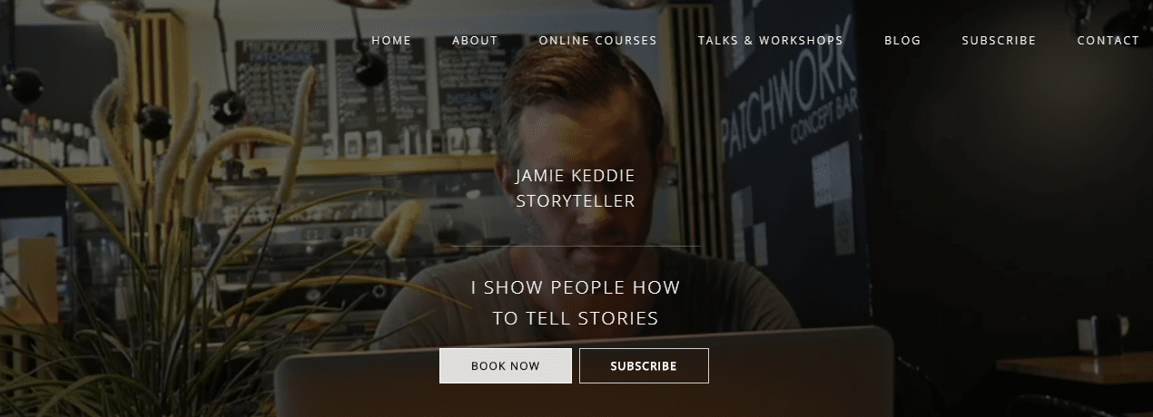Click the Jamie Keddie heading text
The height and width of the screenshot is (417, 1153).
point(576,175)
